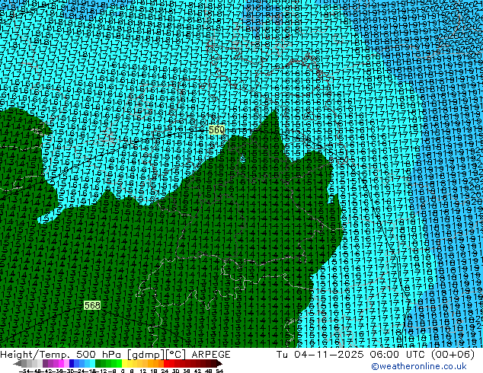Click the yellow 0 degree legend swatch

click(x=124, y=363)
